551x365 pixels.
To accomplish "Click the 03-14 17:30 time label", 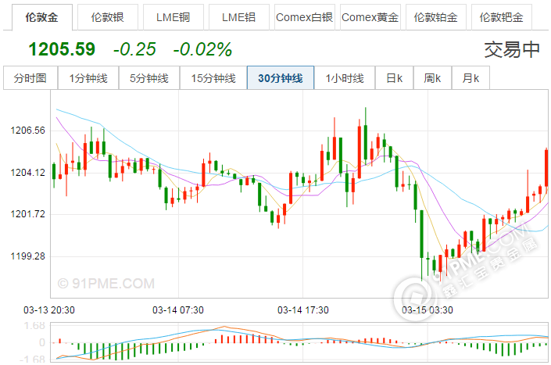I will coord(303,310).
